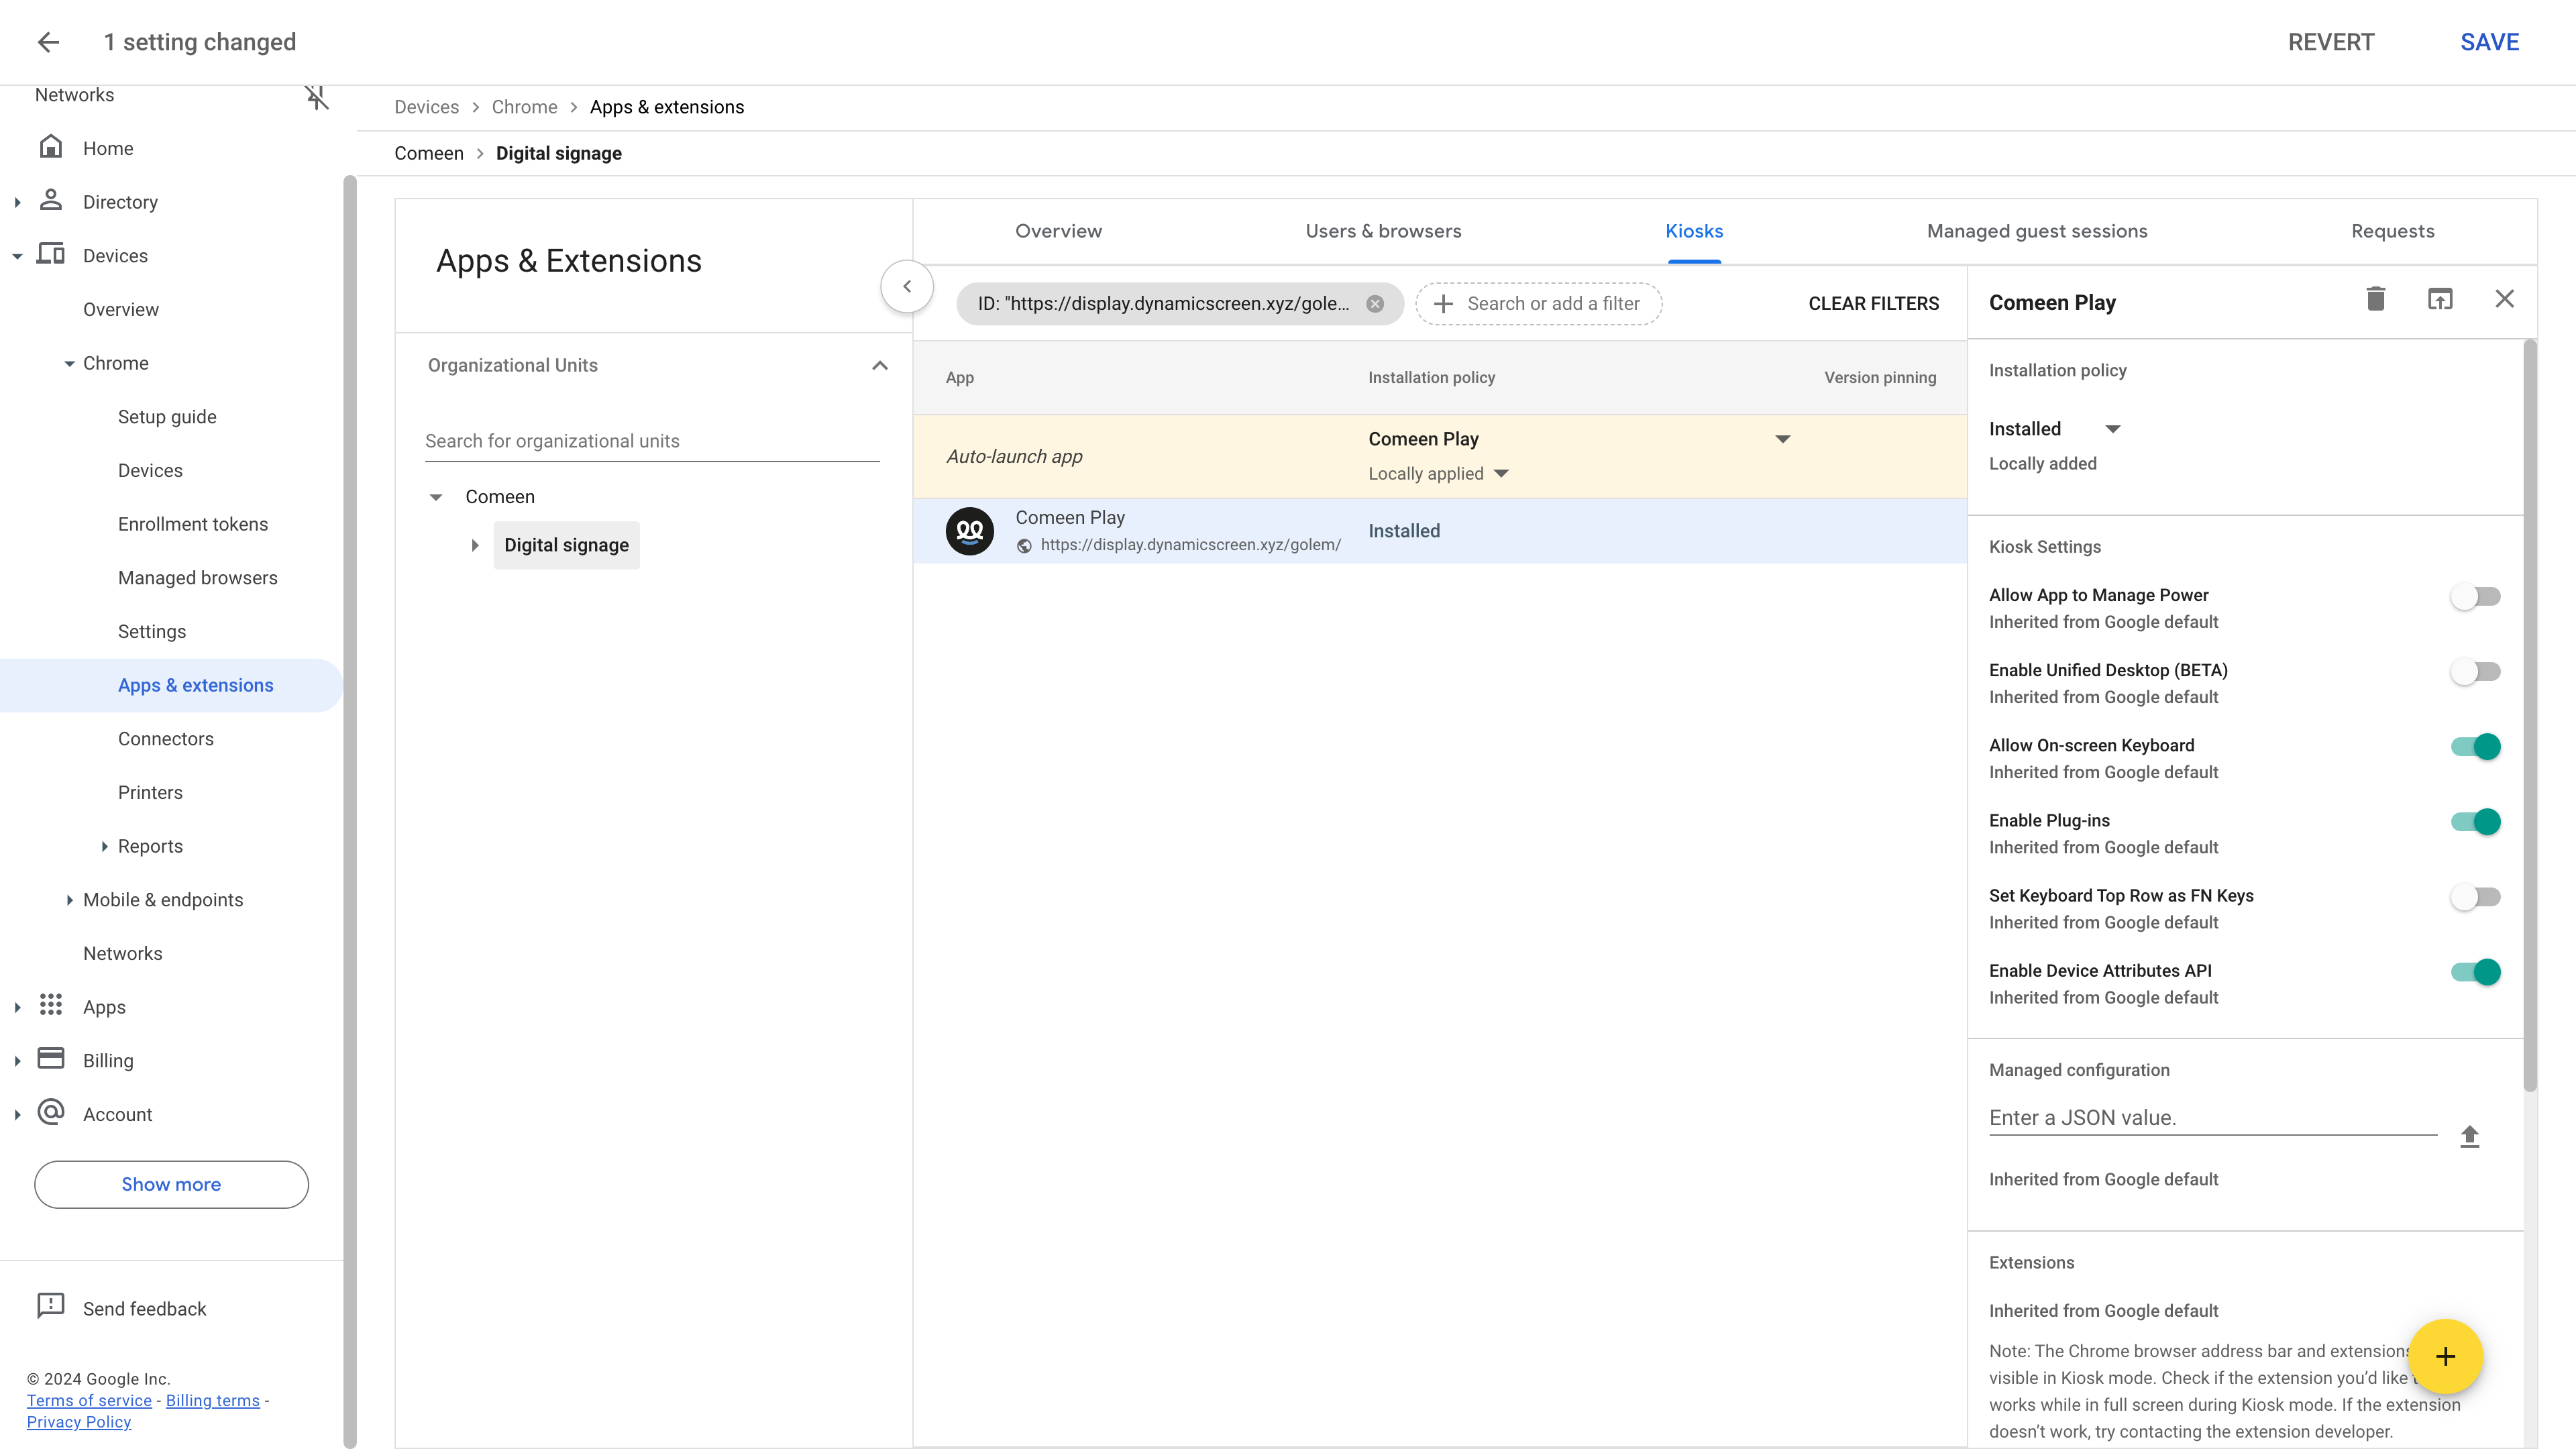Viewport: 2576px width, 1449px height.
Task: Open the Billing terms link
Action: [212, 1400]
